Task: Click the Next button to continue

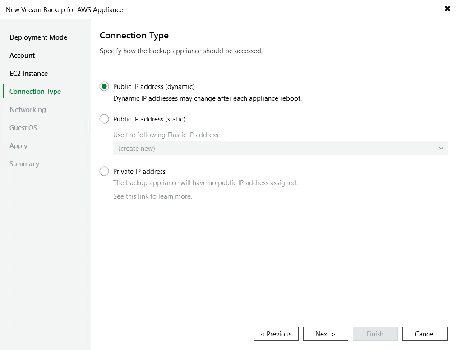Action: click(325, 334)
